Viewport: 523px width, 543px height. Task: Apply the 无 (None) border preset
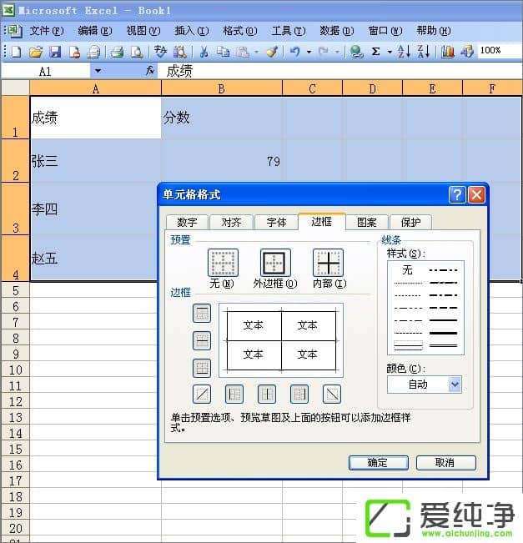[x=223, y=263]
